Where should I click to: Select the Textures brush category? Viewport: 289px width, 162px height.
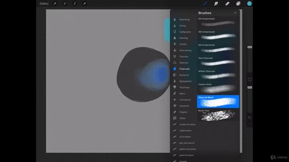point(183,56)
